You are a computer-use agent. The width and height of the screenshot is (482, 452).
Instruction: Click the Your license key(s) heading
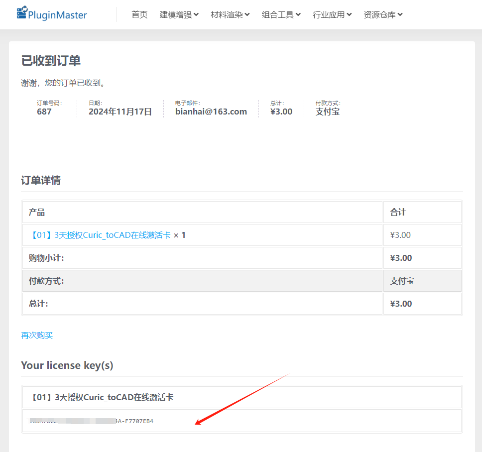coord(67,365)
